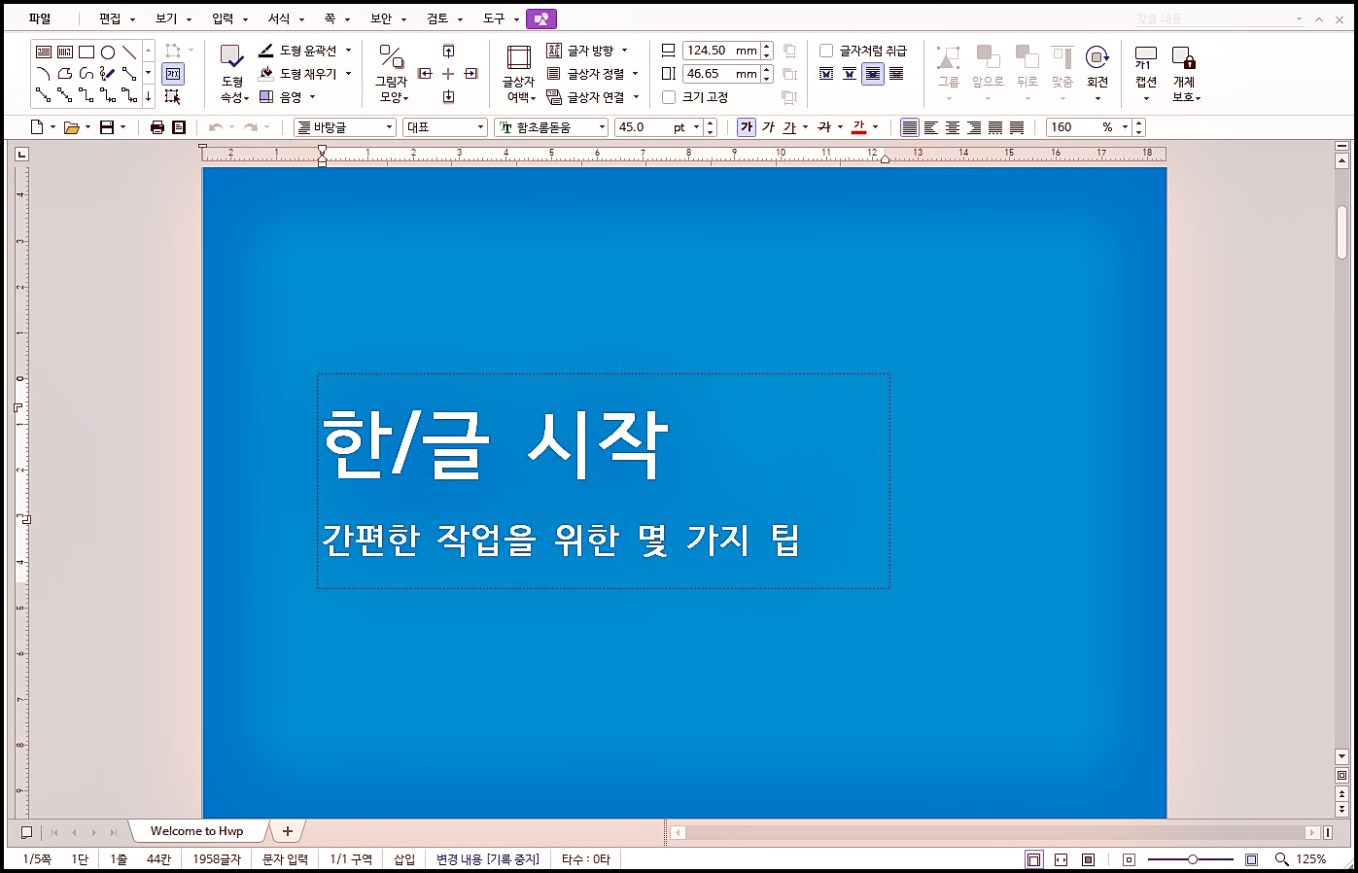The height and width of the screenshot is (873, 1358).
Task: Switch to fit-width view in status bar
Action: pyautogui.click(x=1062, y=859)
